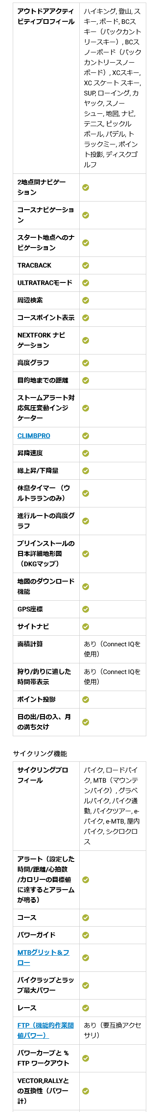Open the MTBグリット&フロー link
Screen dimensions: 159x1112
pyautogui.click(x=43, y=957)
